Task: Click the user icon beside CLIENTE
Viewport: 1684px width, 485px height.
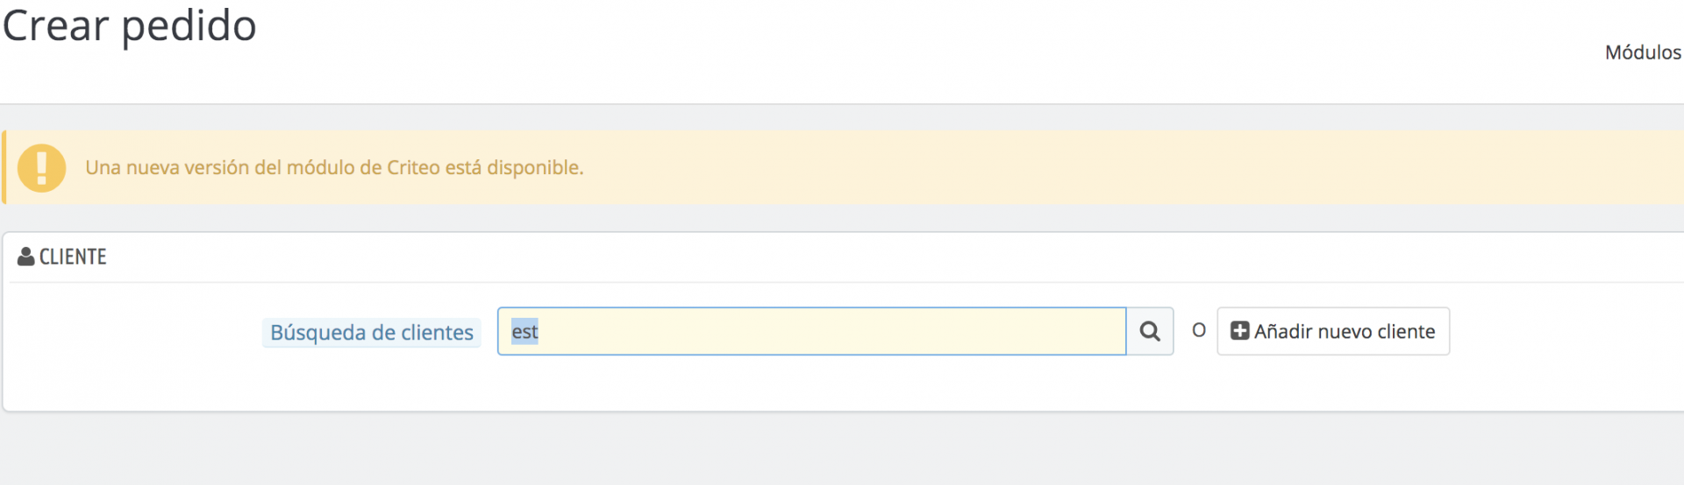Action: 26,257
